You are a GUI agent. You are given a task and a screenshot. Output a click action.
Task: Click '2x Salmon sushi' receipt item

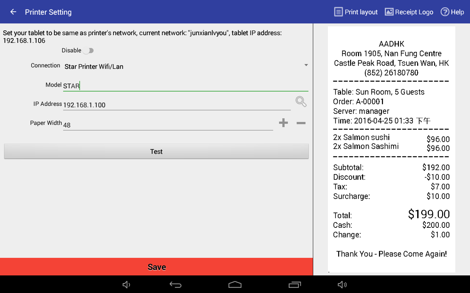coord(361,137)
